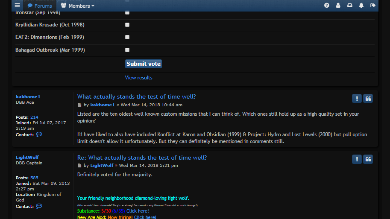Check EAF2: Dimensions poll option

click(x=127, y=37)
